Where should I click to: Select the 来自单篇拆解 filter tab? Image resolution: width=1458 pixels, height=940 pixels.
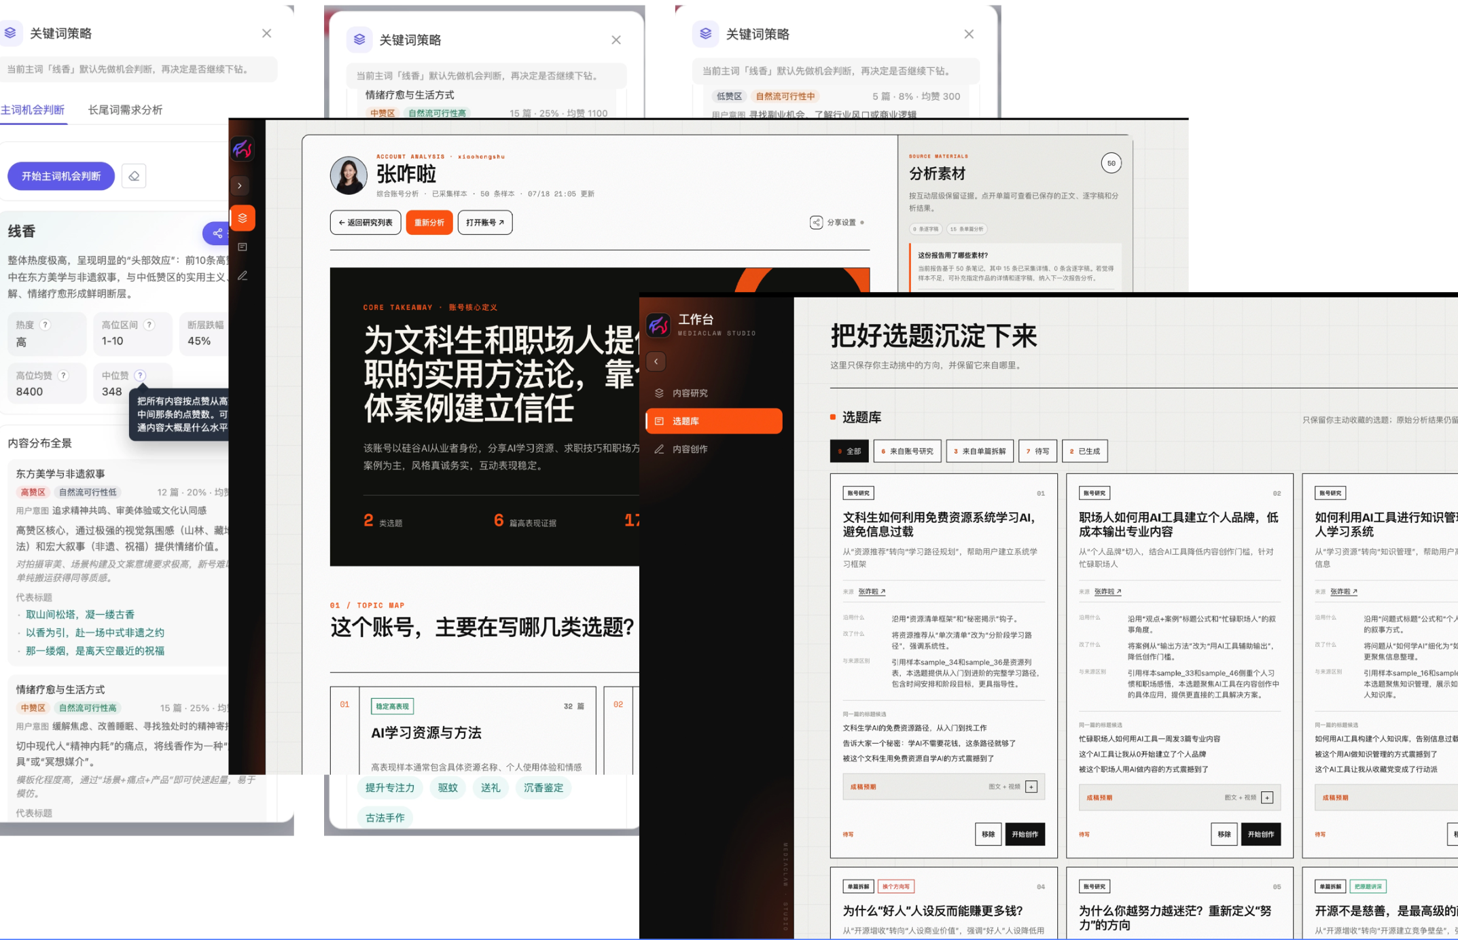pos(980,451)
